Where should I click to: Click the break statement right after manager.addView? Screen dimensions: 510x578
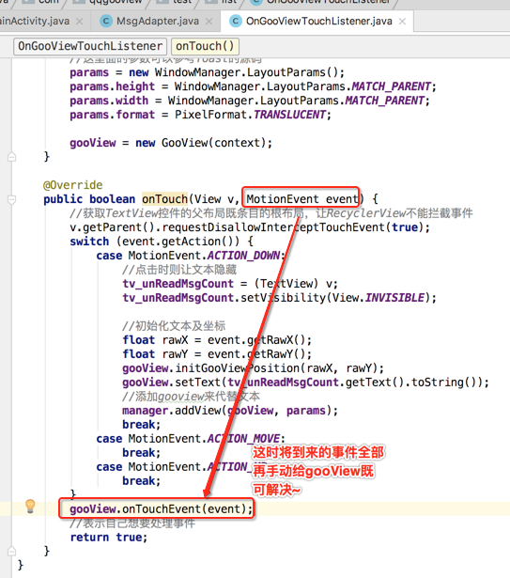tap(142, 424)
